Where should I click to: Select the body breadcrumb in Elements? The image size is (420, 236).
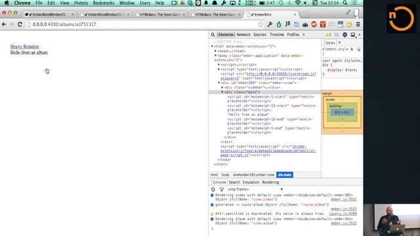point(225,175)
